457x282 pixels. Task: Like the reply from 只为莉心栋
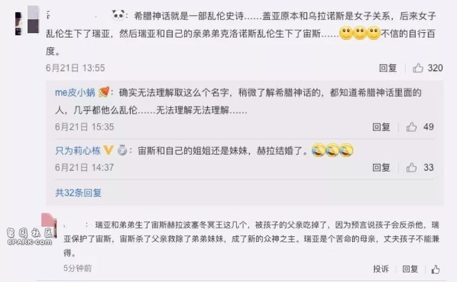411,168
